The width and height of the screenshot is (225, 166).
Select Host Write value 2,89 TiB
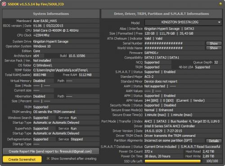pyautogui.click(x=208, y=156)
